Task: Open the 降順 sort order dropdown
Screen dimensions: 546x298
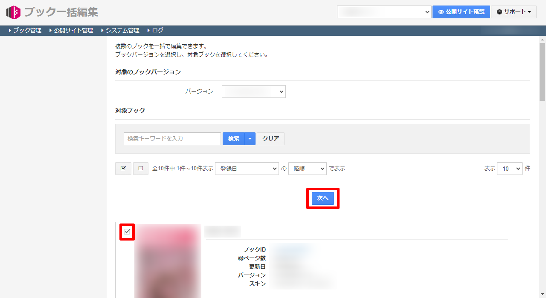Action: click(x=307, y=168)
